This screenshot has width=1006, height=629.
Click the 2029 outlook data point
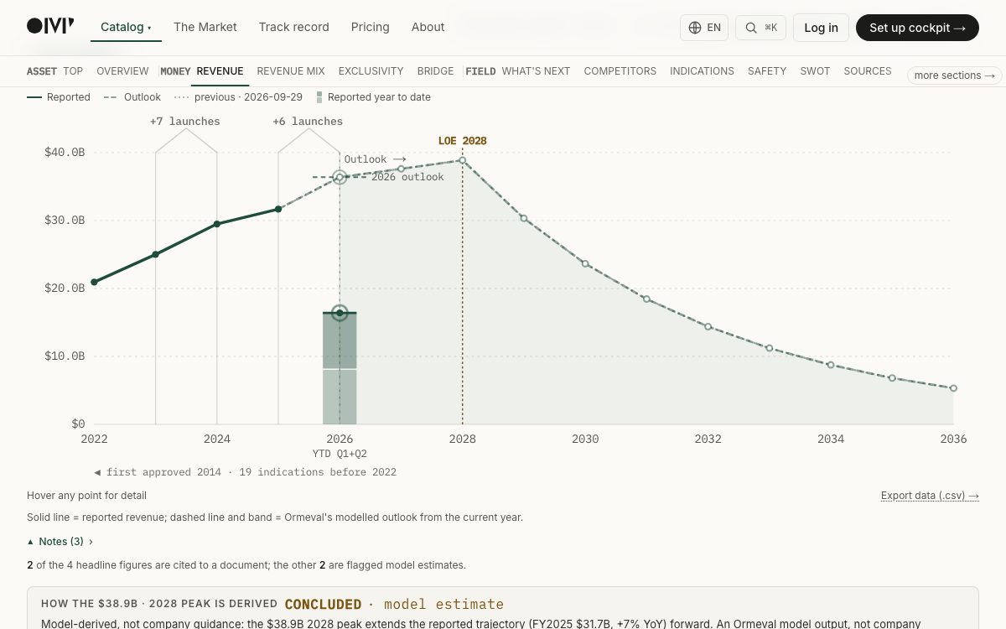coord(524,218)
